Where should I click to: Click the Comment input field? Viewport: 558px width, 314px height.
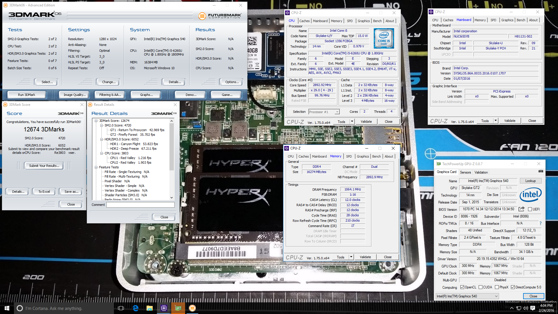pyautogui.click(x=140, y=205)
